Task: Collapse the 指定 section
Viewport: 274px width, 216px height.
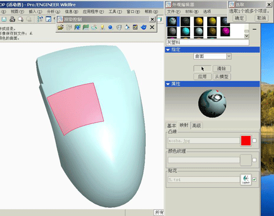Action: [x=168, y=50]
